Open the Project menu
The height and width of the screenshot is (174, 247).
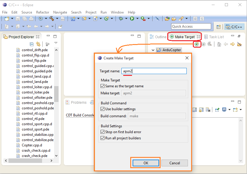(91, 12)
